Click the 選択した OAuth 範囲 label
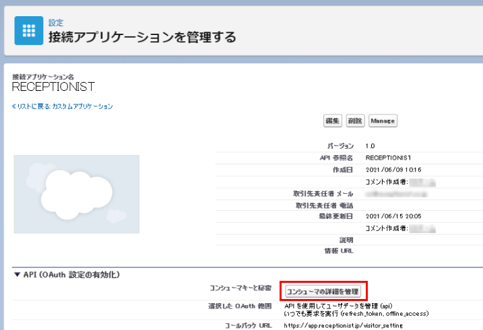Screen dimensions: 483x330 coord(240,306)
